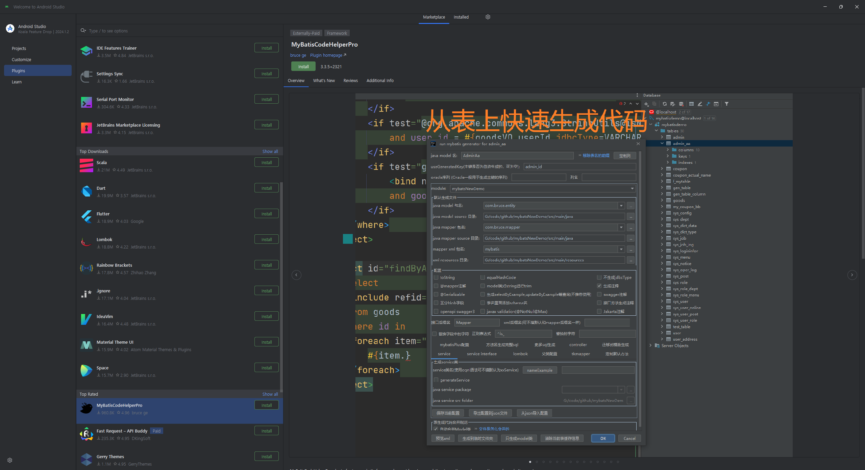Screen dimensions: 865x470
Task: Click OK in the mybatis generator dialog
Action: [x=603, y=438]
